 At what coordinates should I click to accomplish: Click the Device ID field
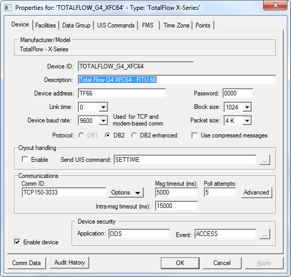click(x=136, y=66)
